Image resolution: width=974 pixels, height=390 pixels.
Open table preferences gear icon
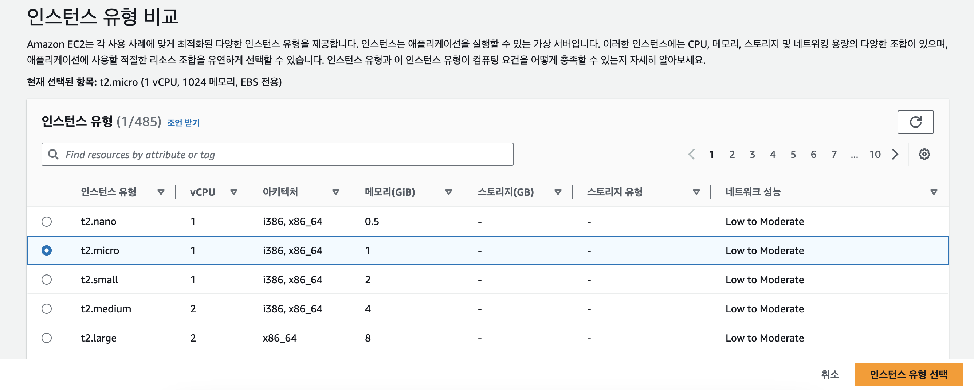924,154
